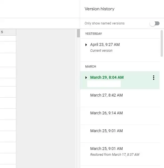
Task: Open the three-dot menu for March 29 version
Action: pyautogui.click(x=154, y=78)
